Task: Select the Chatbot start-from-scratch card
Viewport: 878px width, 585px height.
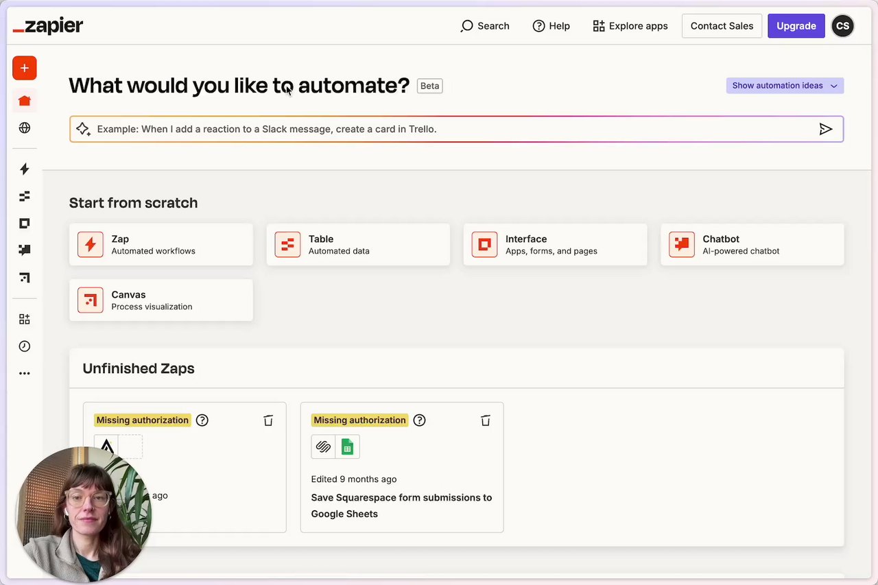Action: click(752, 244)
